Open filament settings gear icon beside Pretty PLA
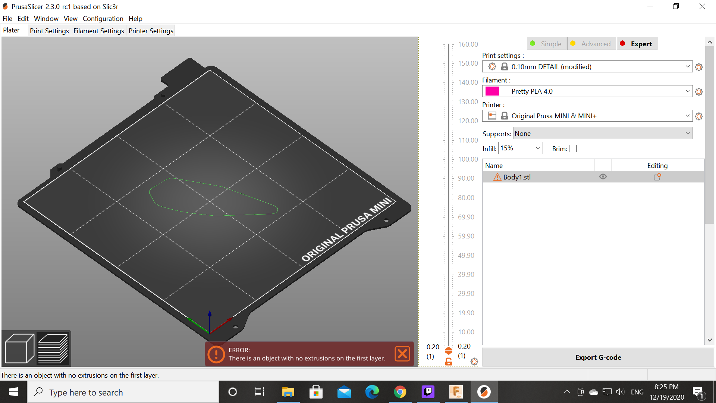Screen dimensions: 716x403 [x=699, y=92]
